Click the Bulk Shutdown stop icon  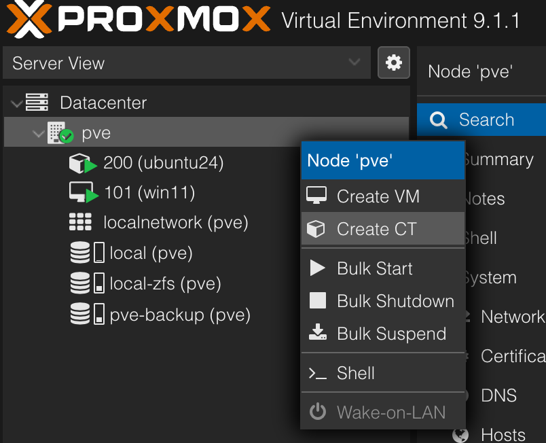pyautogui.click(x=318, y=300)
